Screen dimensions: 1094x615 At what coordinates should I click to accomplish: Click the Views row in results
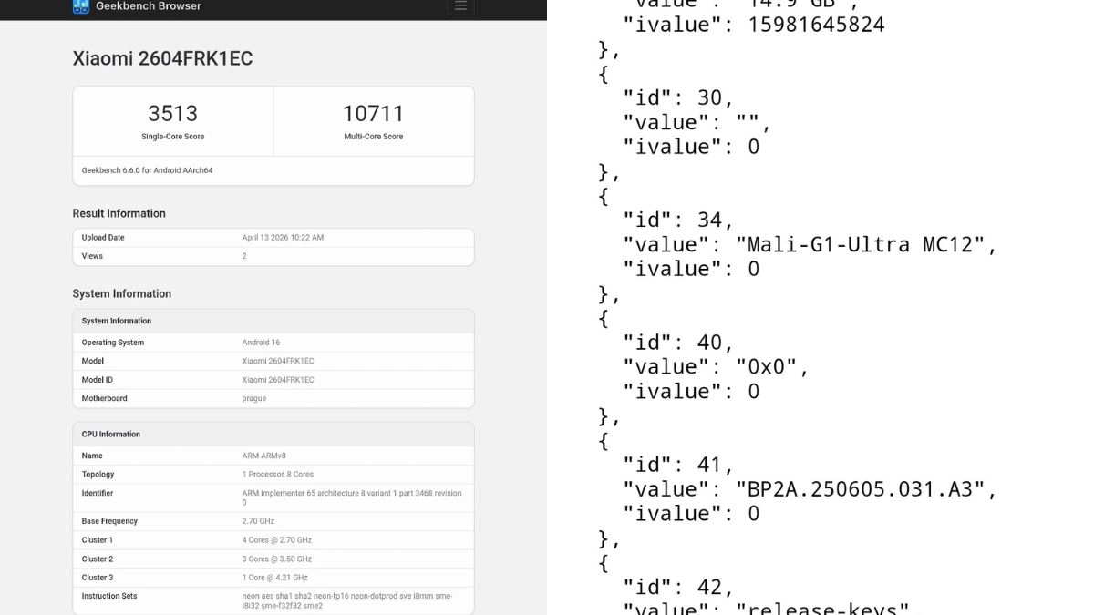point(273,257)
